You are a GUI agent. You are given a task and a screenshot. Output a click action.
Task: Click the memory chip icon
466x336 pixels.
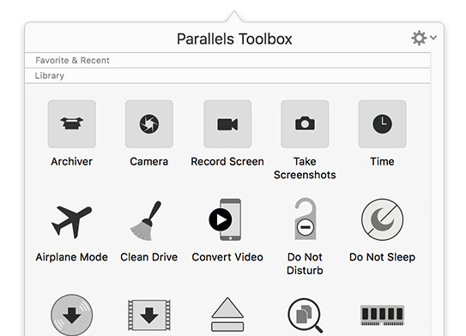tap(382, 315)
